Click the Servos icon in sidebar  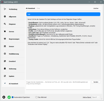[5, 31]
